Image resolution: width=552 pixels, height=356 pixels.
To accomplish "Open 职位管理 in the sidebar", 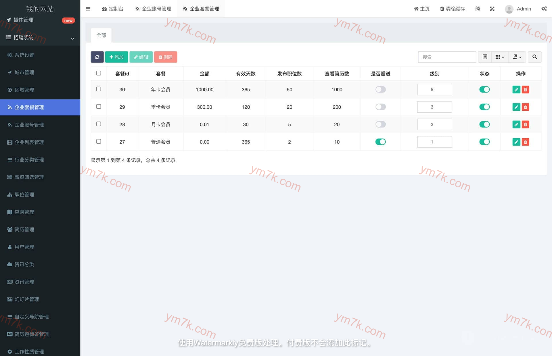I will coord(40,195).
